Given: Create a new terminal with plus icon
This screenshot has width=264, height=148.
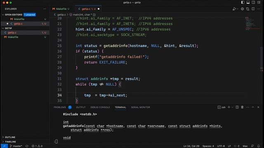Looking at the screenshot, I should [x=229, y=107].
